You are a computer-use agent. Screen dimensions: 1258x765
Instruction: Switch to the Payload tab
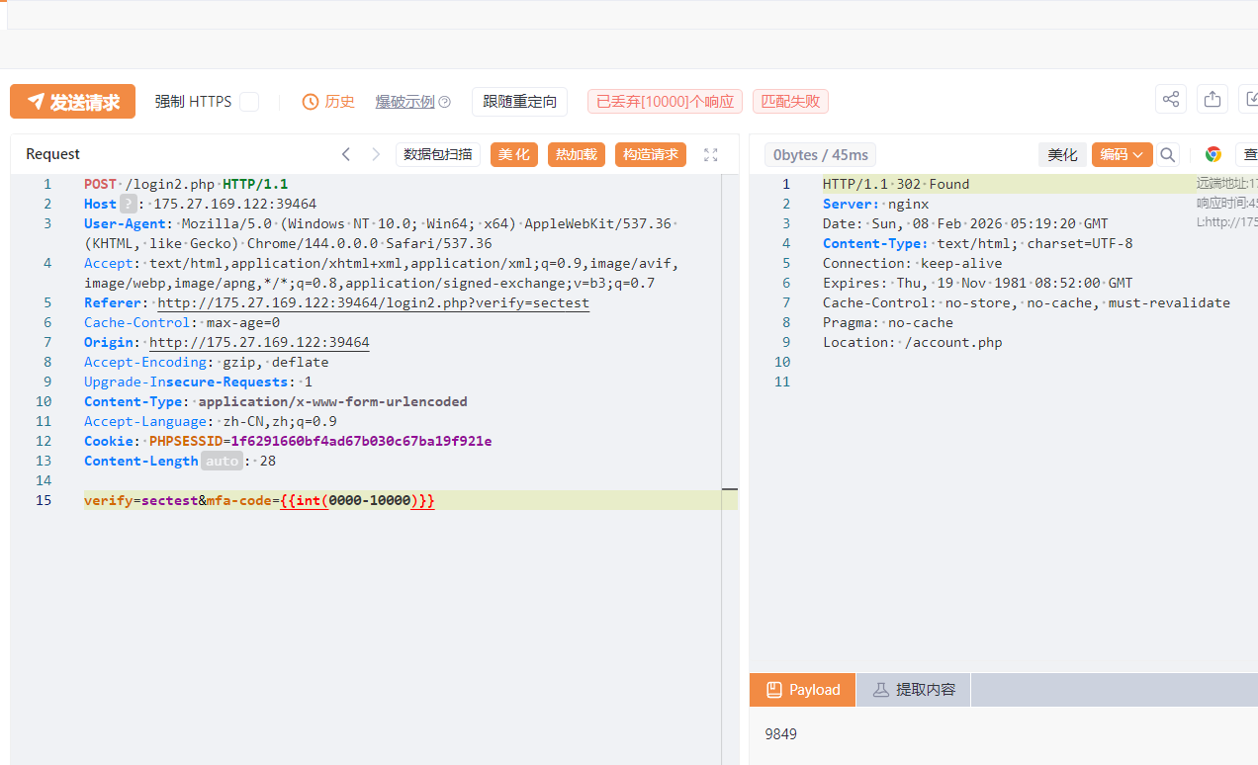click(x=802, y=690)
